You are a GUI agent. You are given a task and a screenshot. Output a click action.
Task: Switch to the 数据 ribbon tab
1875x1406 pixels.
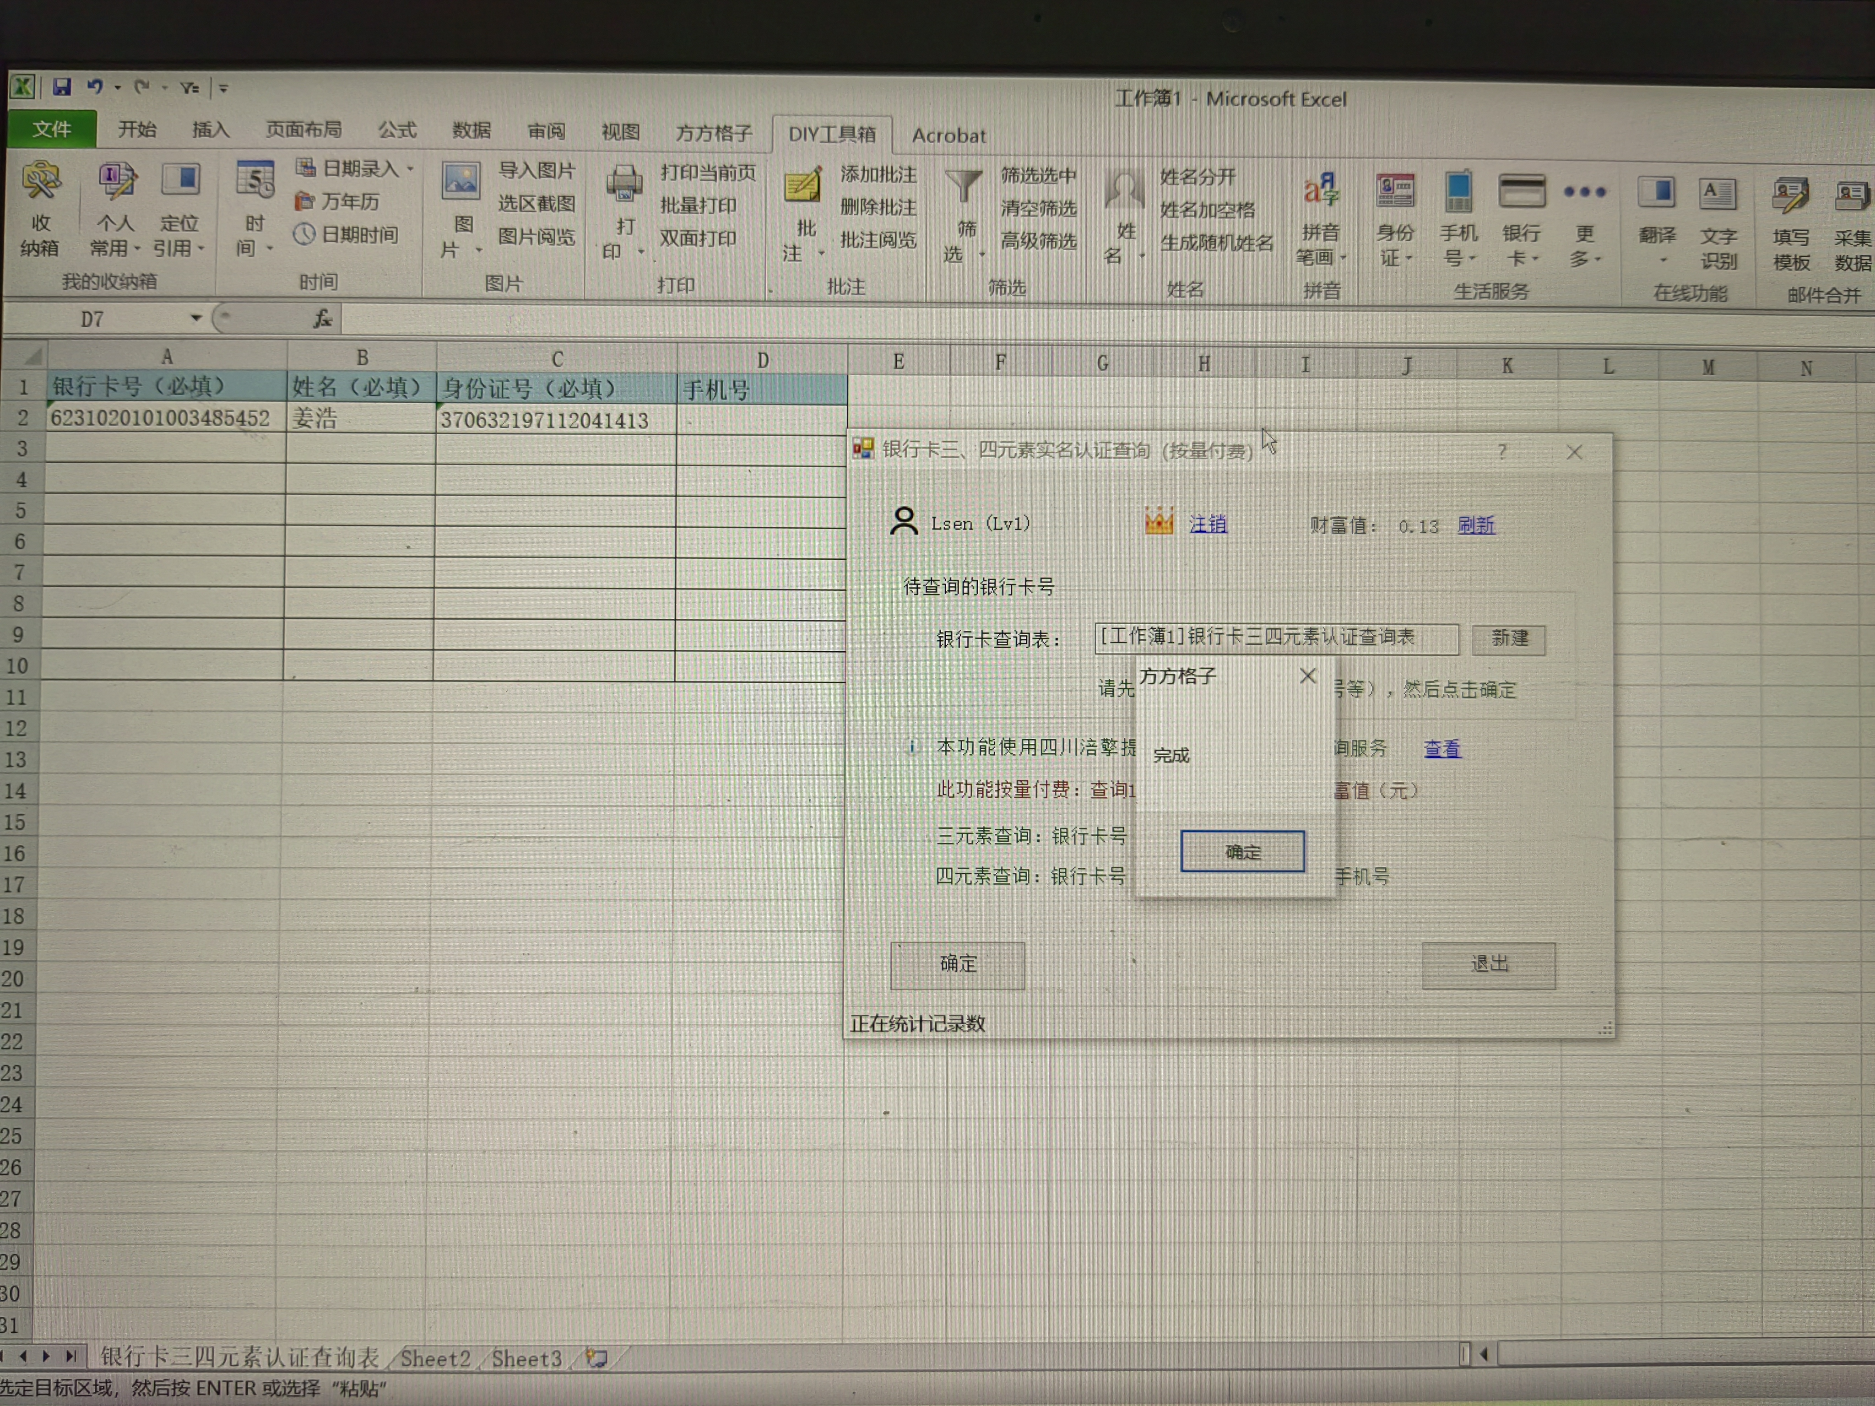click(x=471, y=130)
